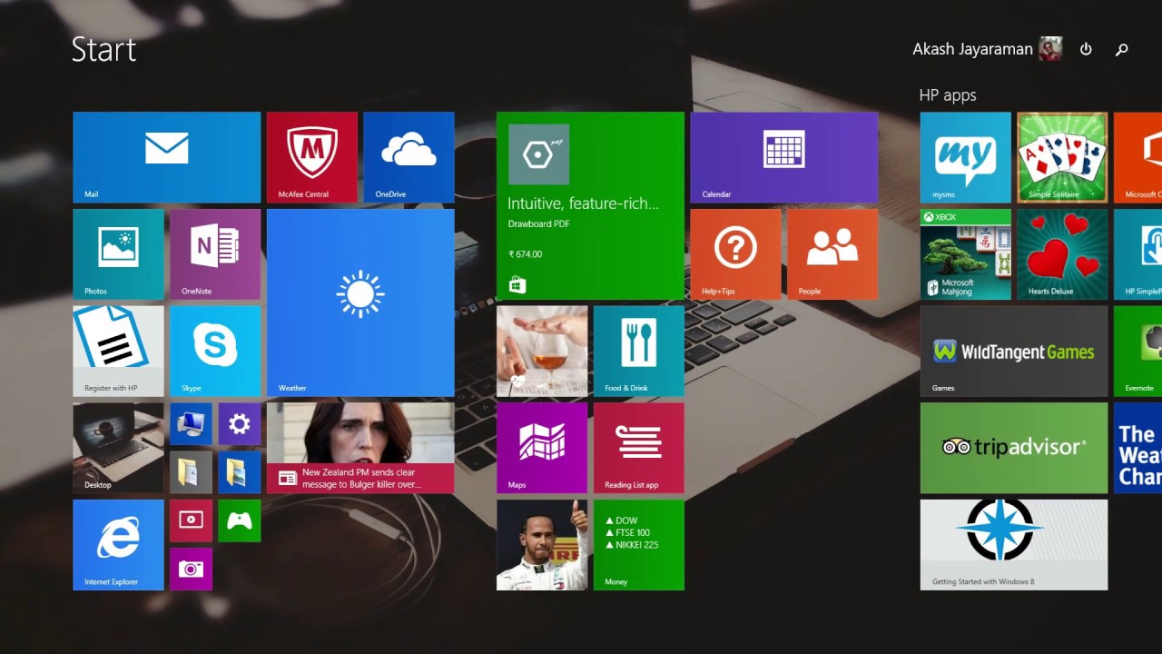This screenshot has width=1162, height=654.
Task: Click the user account picture
Action: click(1050, 49)
